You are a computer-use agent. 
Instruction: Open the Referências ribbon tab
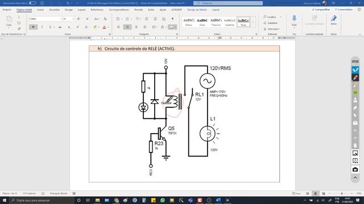(97, 10)
